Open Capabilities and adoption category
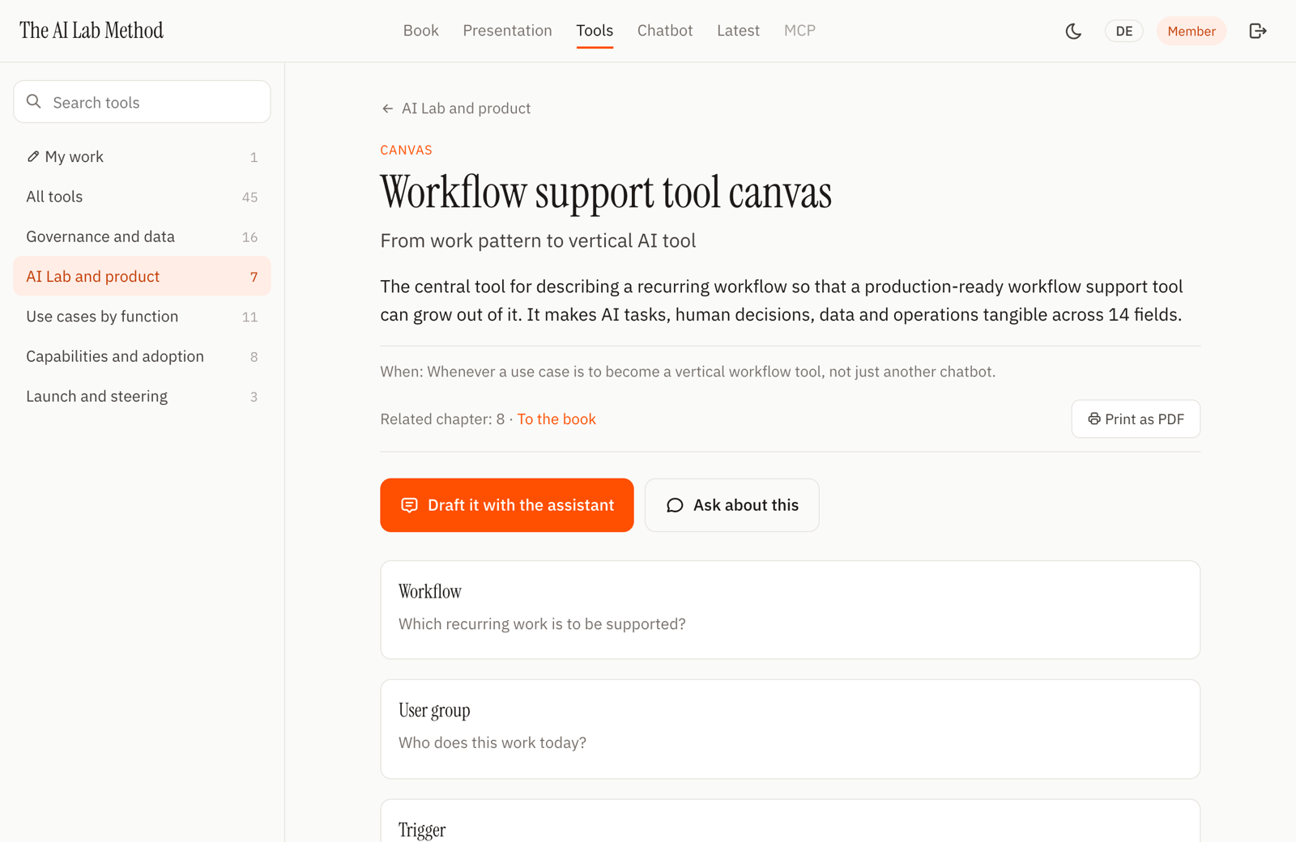This screenshot has width=1296, height=842. (x=142, y=356)
